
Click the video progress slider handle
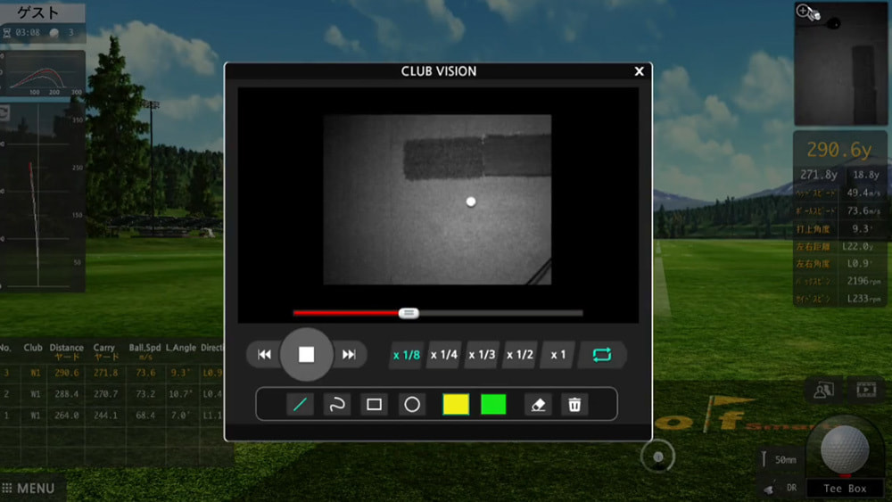click(x=409, y=313)
